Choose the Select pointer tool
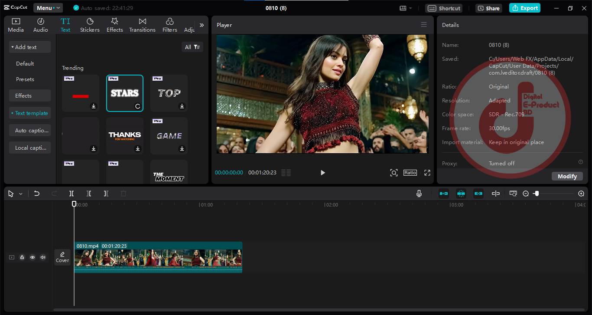This screenshot has height=315, width=592. [x=11, y=194]
